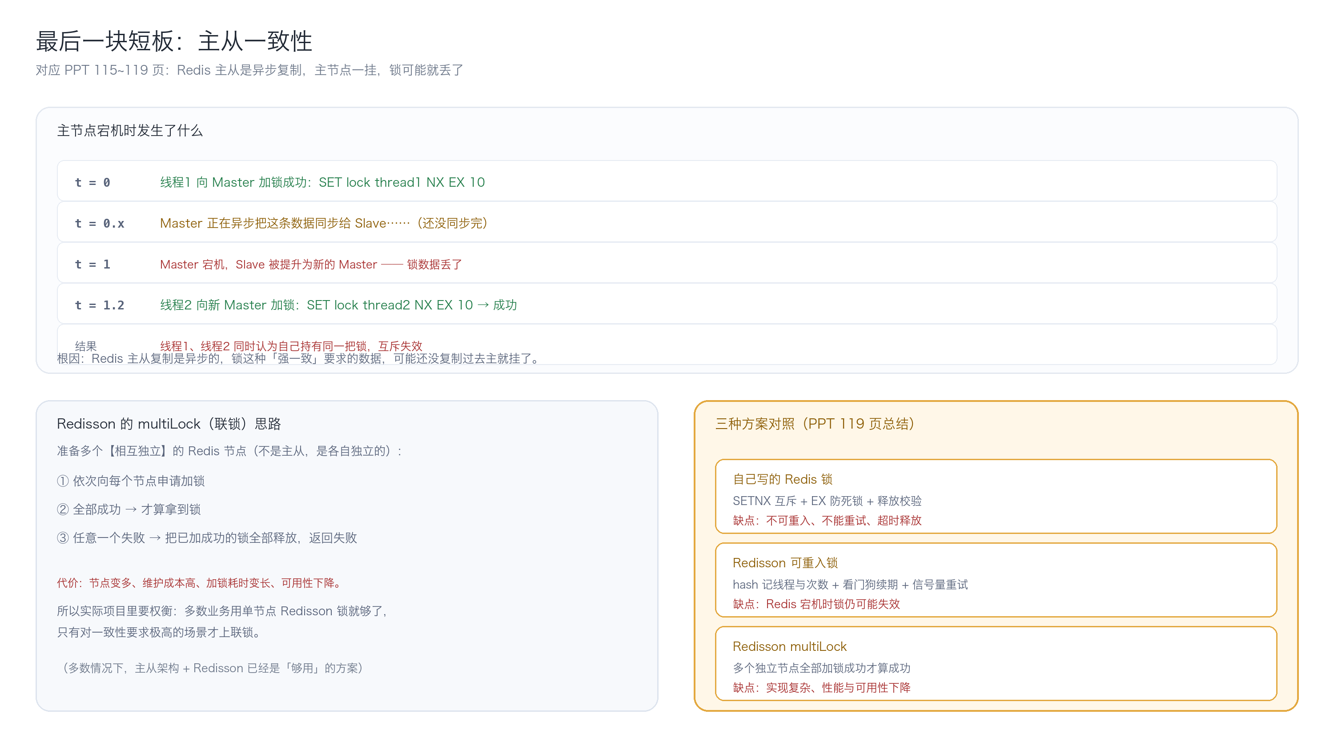Select the t = 1 timeline label
Viewport: 1334px width, 738px height.
coord(92,264)
